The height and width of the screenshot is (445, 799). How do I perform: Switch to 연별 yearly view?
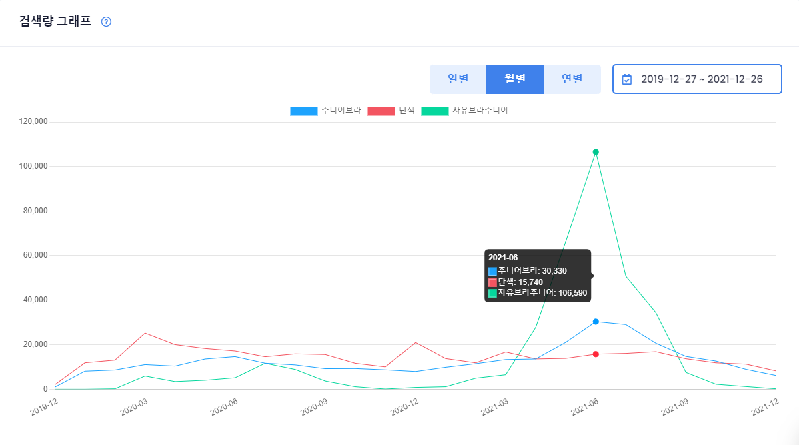572,79
